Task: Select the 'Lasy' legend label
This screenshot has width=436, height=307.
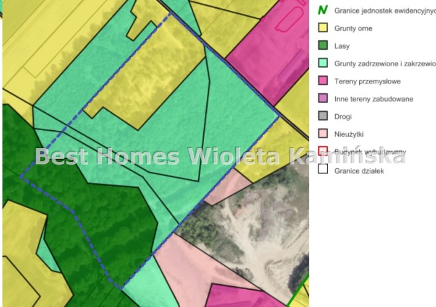Action: (341, 46)
